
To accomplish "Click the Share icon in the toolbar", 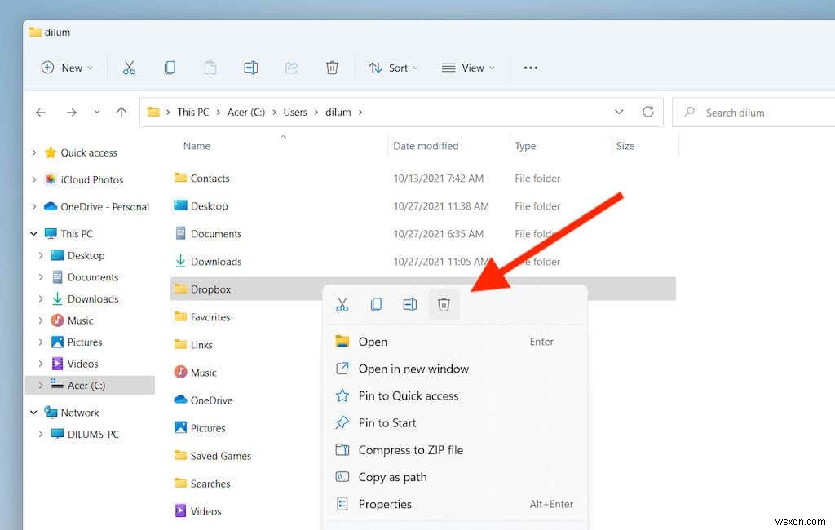I will click(x=291, y=68).
